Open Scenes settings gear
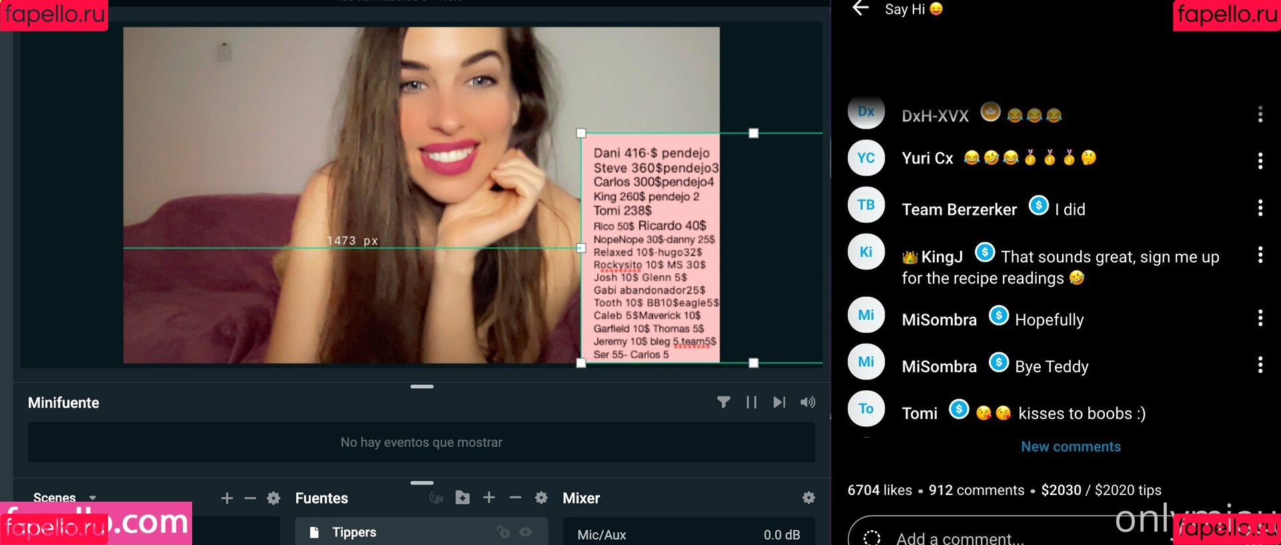Viewport: 1281px width, 545px height. tap(274, 498)
